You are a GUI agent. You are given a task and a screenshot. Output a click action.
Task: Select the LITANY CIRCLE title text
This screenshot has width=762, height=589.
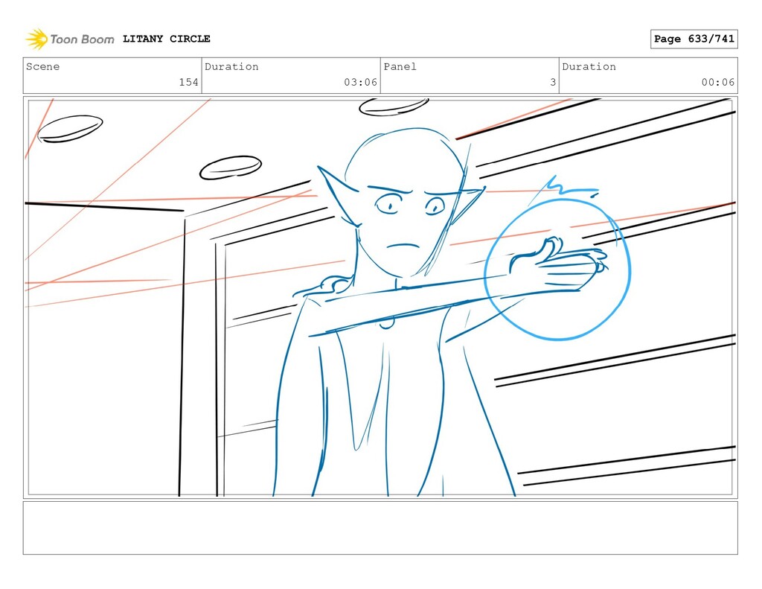[166, 39]
